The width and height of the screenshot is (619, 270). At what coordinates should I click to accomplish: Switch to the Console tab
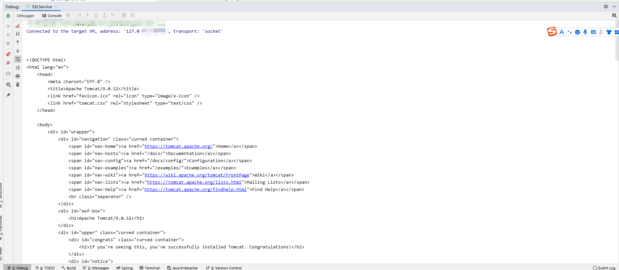[52, 16]
